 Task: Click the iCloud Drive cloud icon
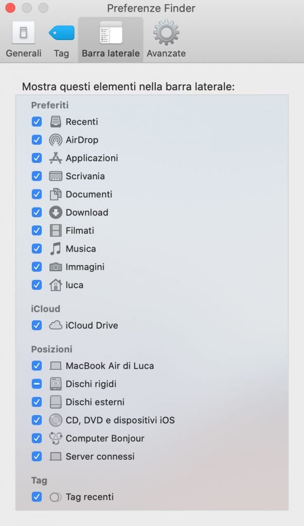click(x=56, y=325)
